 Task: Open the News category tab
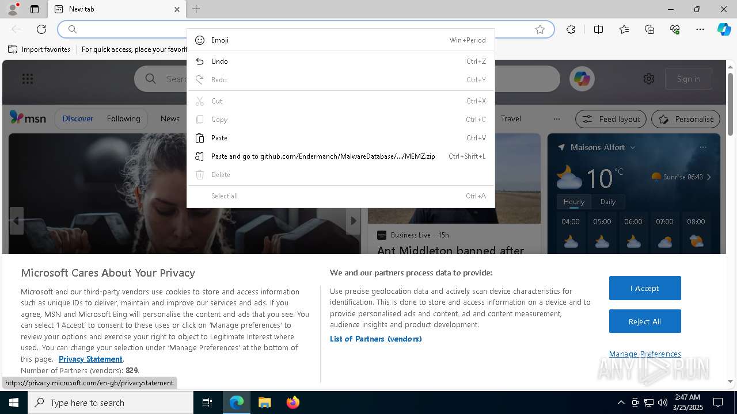[170, 118]
